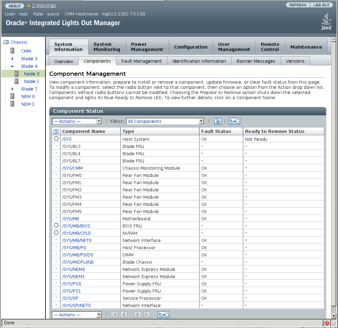Image resolution: width=338 pixels, height=328 pixels.
Task: Open the User Management tab
Action: click(234, 47)
